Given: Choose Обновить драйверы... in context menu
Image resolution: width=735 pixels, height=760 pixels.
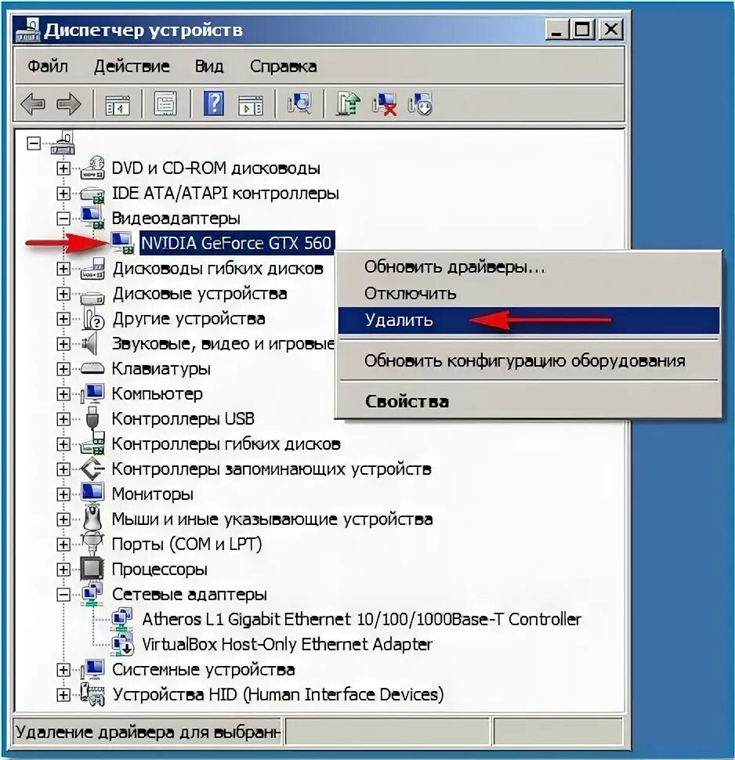Looking at the screenshot, I should (528, 266).
